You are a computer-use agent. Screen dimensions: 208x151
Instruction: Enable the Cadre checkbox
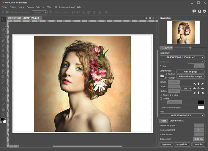[161, 99]
